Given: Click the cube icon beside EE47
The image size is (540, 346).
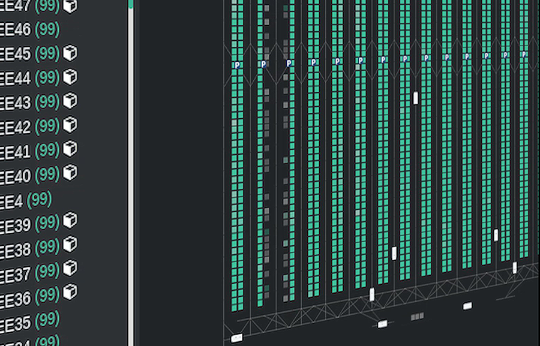Looking at the screenshot, I should 70,6.
